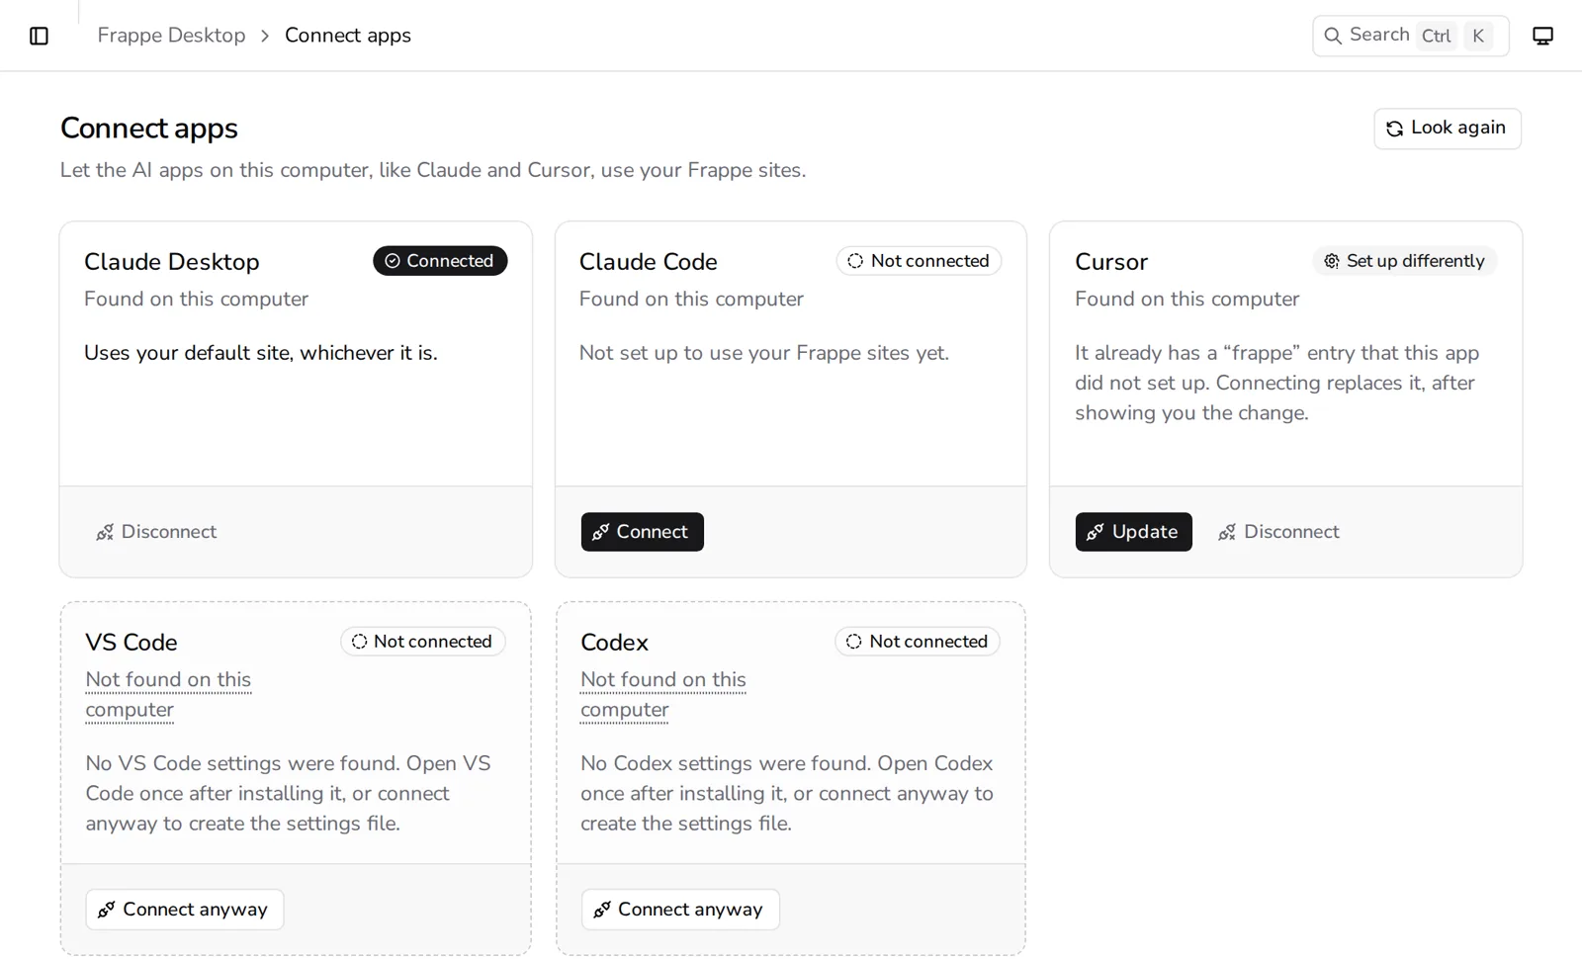Screen dimensions: 1582x959
Task: Click the unplug icon in Claude Desktop's Disconnect
Action: tap(105, 532)
